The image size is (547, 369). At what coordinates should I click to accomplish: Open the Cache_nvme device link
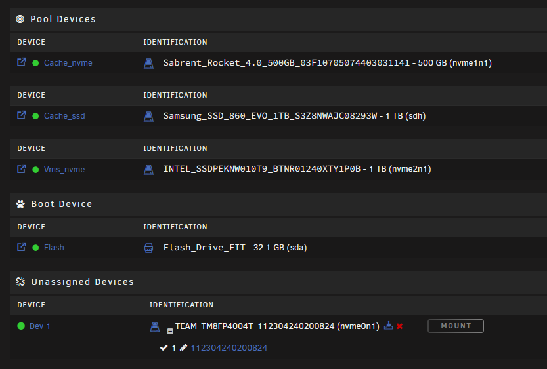(x=68, y=63)
